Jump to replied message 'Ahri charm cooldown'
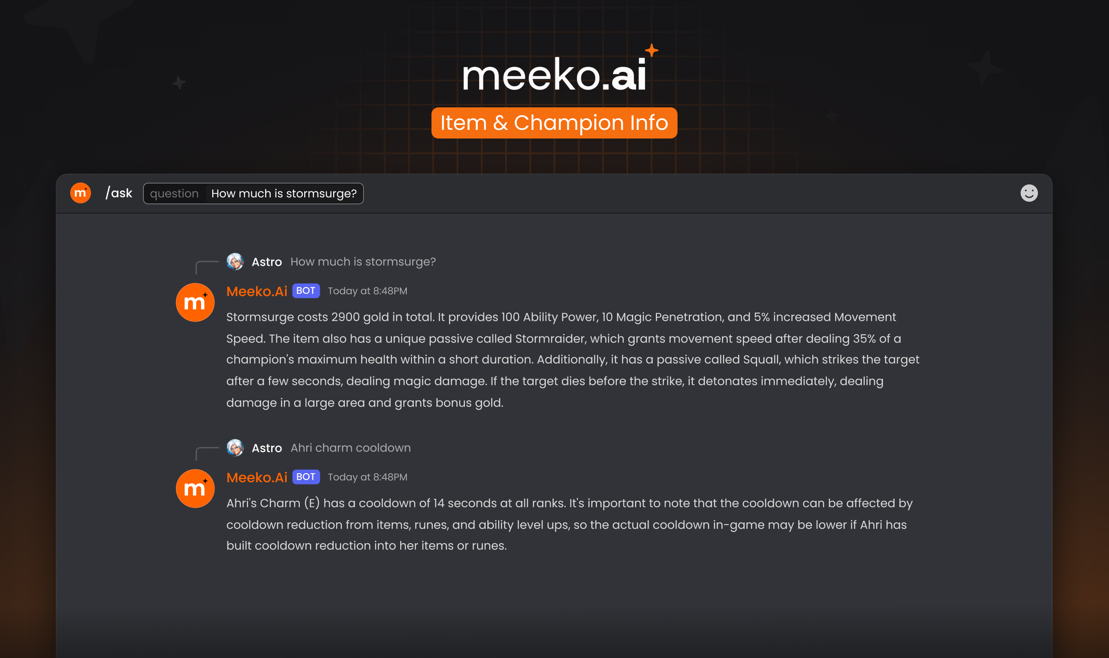Screen dimensions: 1109x658 coord(350,448)
